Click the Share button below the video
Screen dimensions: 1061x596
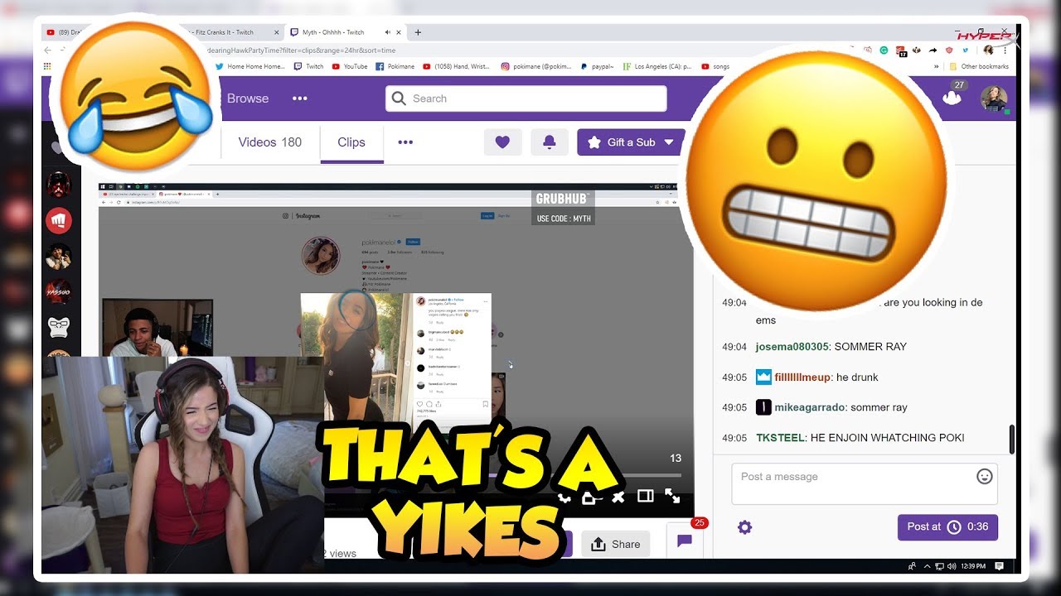pyautogui.click(x=616, y=544)
